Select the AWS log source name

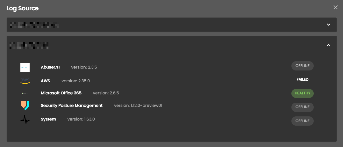point(46,81)
